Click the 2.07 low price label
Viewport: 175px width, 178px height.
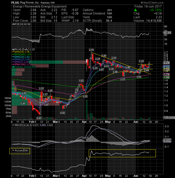click(101, 69)
